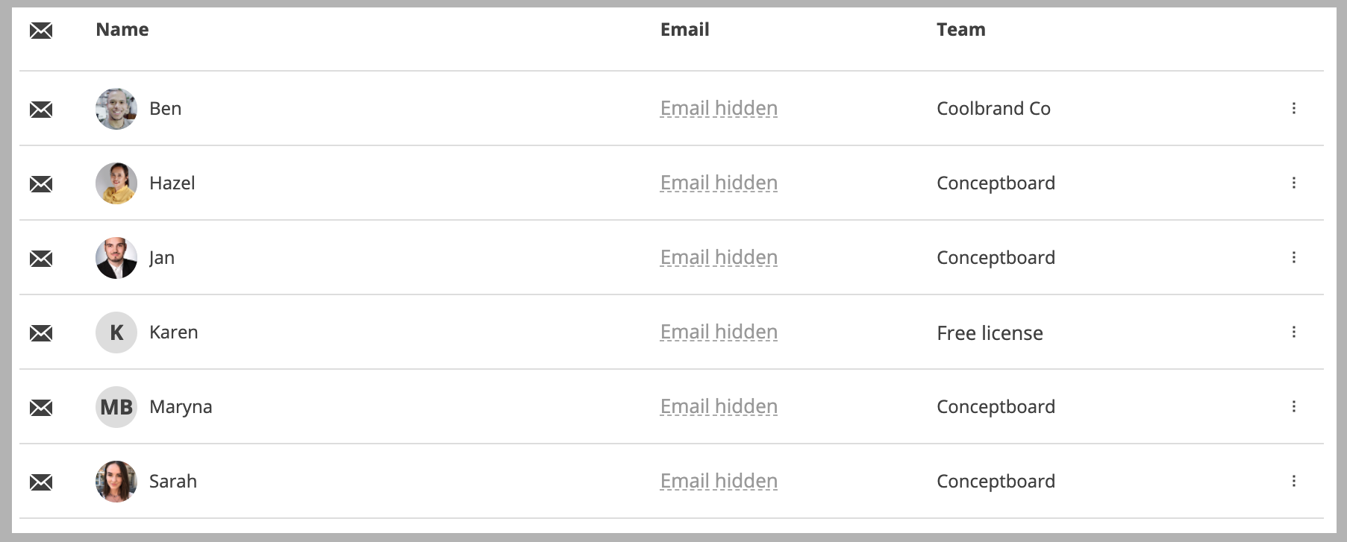Click the envelope icon in the header row
This screenshot has width=1347, height=542.
[41, 31]
